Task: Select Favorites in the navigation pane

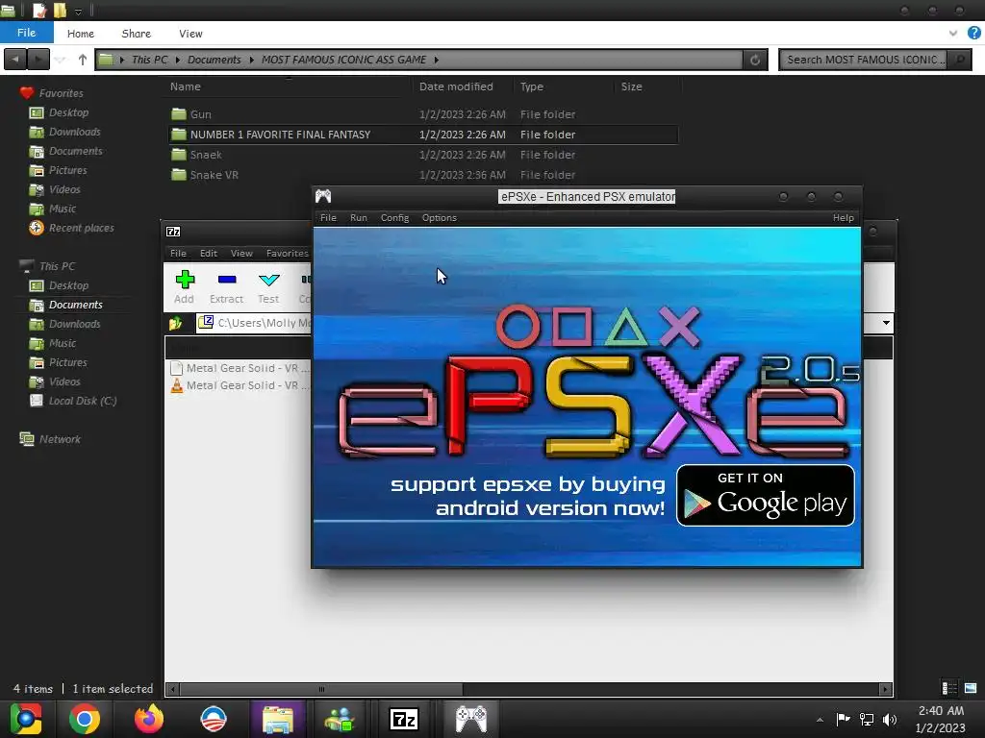Action: [61, 93]
